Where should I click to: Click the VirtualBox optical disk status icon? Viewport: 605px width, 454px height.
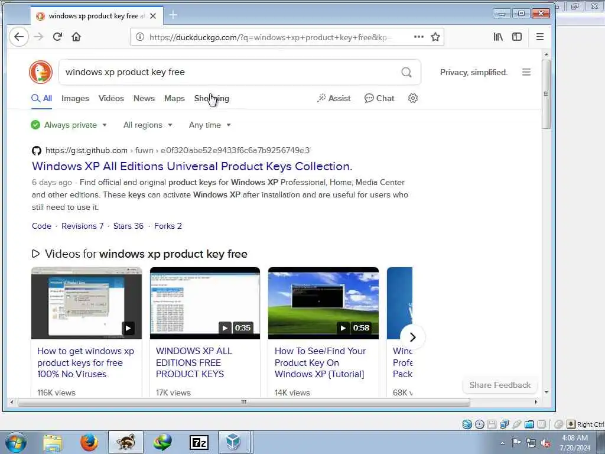coord(479,424)
